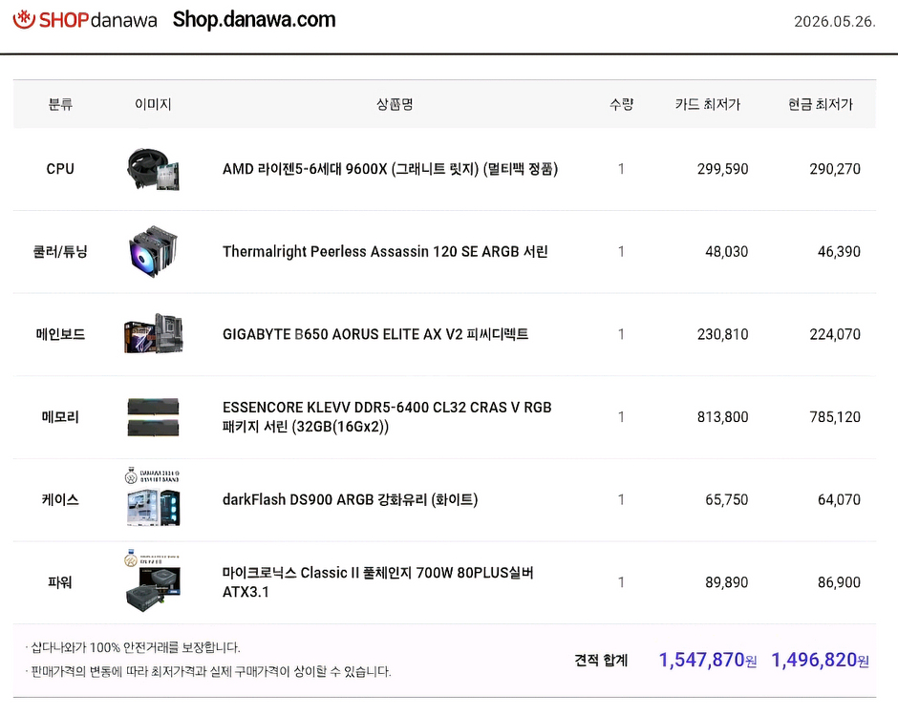Open the darkFlash DS900 ARGB product name
Screen dimensions: 898x716
350,499
